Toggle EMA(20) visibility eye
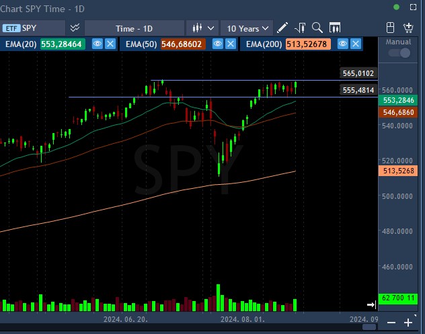 (x=98, y=44)
